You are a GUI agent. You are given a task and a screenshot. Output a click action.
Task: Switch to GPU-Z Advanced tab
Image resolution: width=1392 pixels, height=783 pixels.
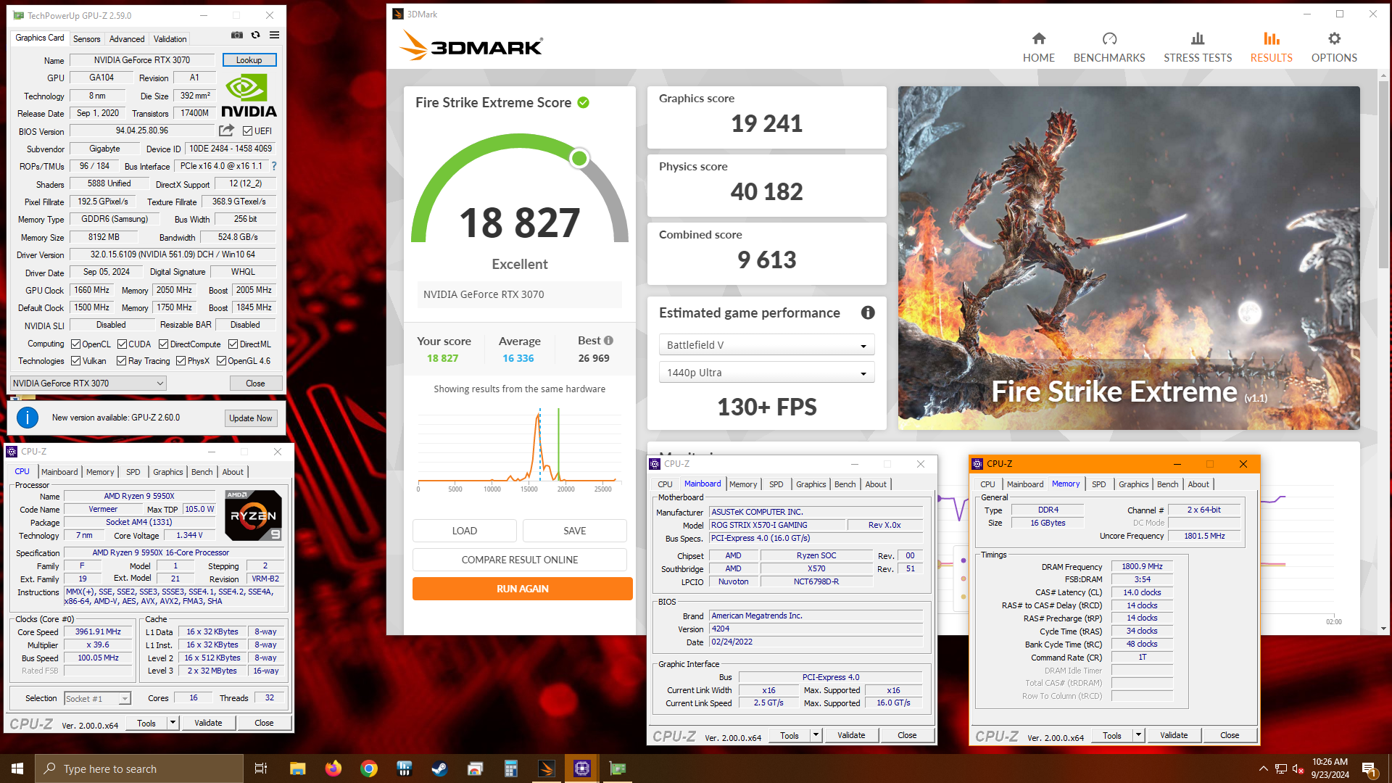pos(127,39)
